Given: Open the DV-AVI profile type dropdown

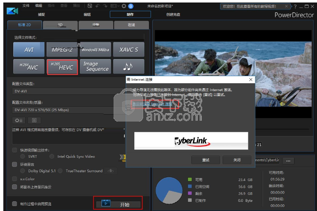Looking at the screenshot, I should [69, 91].
